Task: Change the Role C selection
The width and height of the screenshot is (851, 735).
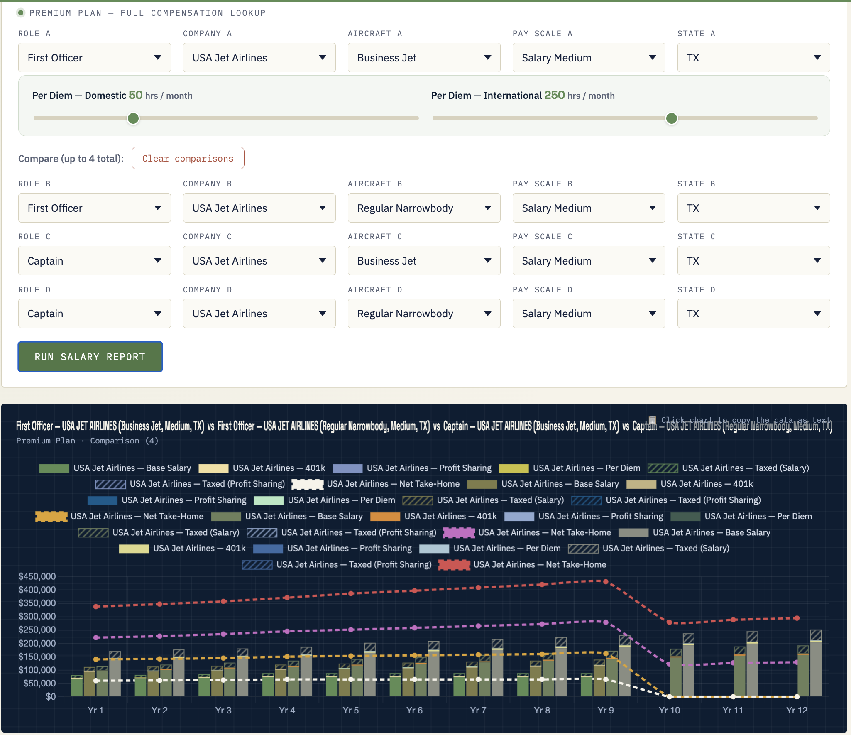Action: (95, 261)
